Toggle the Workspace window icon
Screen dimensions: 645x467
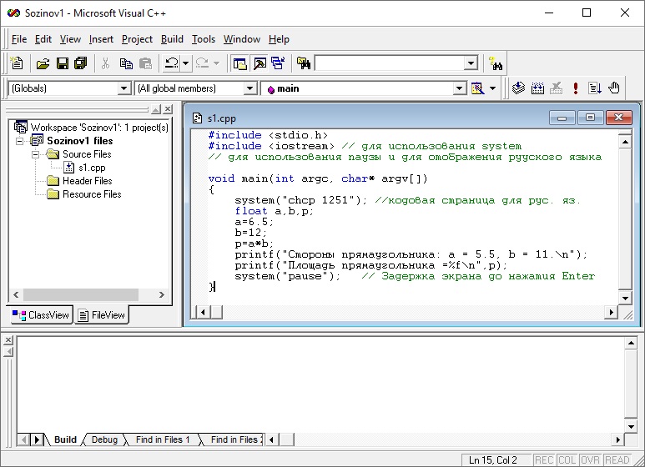pos(239,63)
